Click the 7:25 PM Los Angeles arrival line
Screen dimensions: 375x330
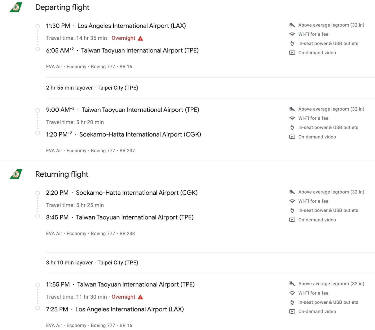pyautogui.click(x=115, y=309)
